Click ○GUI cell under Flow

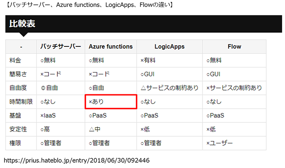(x=234, y=74)
